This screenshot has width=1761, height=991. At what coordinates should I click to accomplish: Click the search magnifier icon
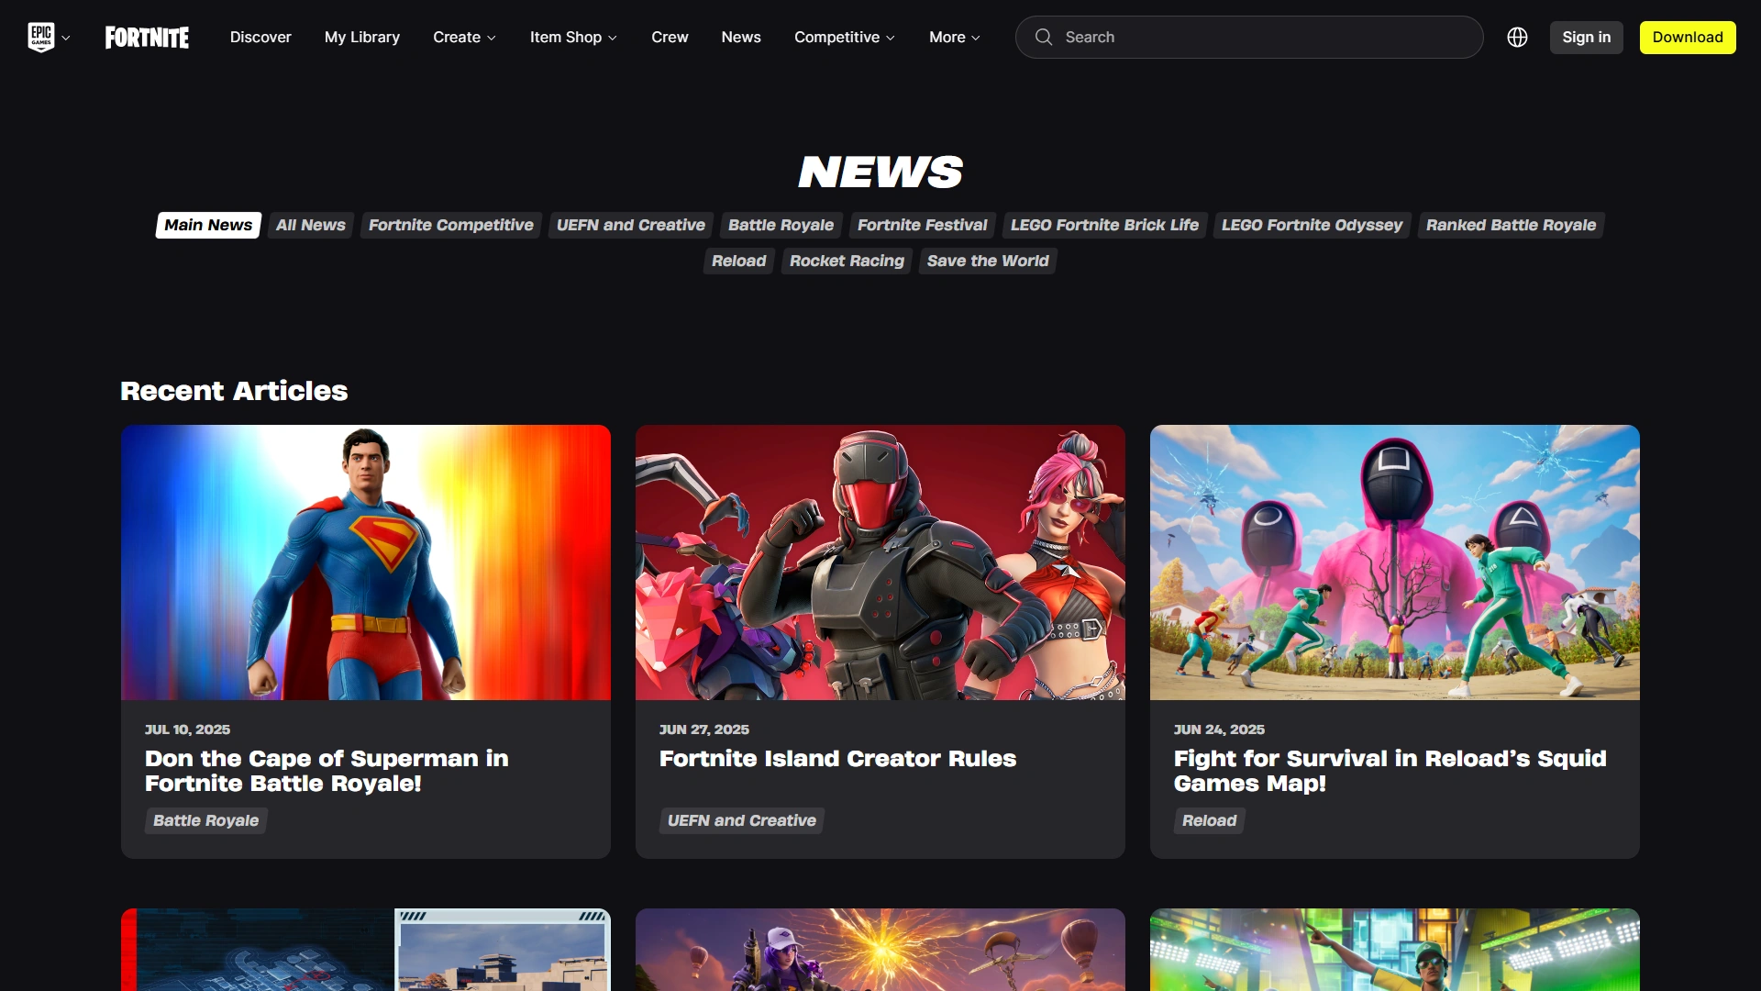[1044, 38]
